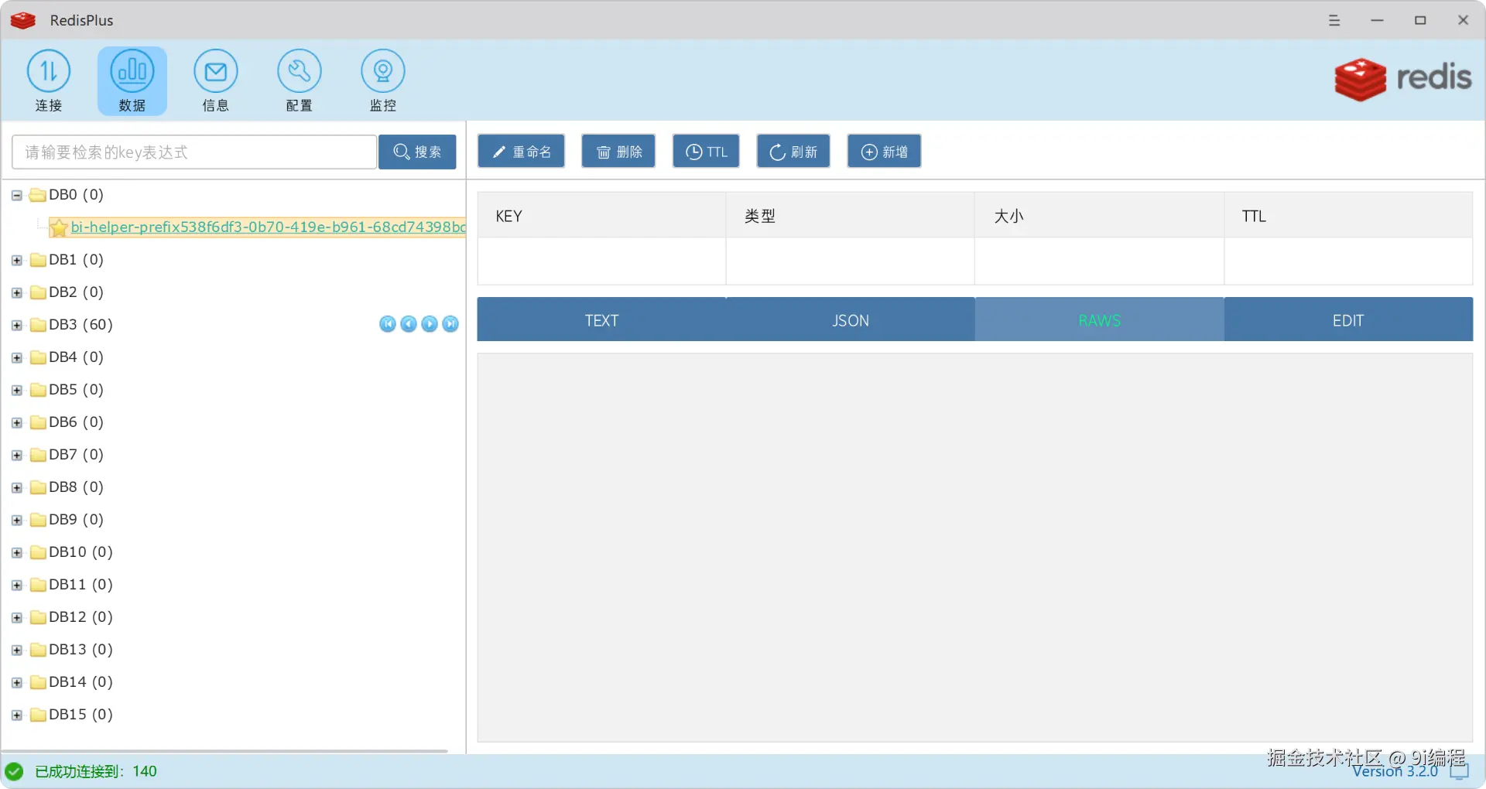Expand the DB6 tree node
The width and height of the screenshot is (1486, 789).
[16, 423]
